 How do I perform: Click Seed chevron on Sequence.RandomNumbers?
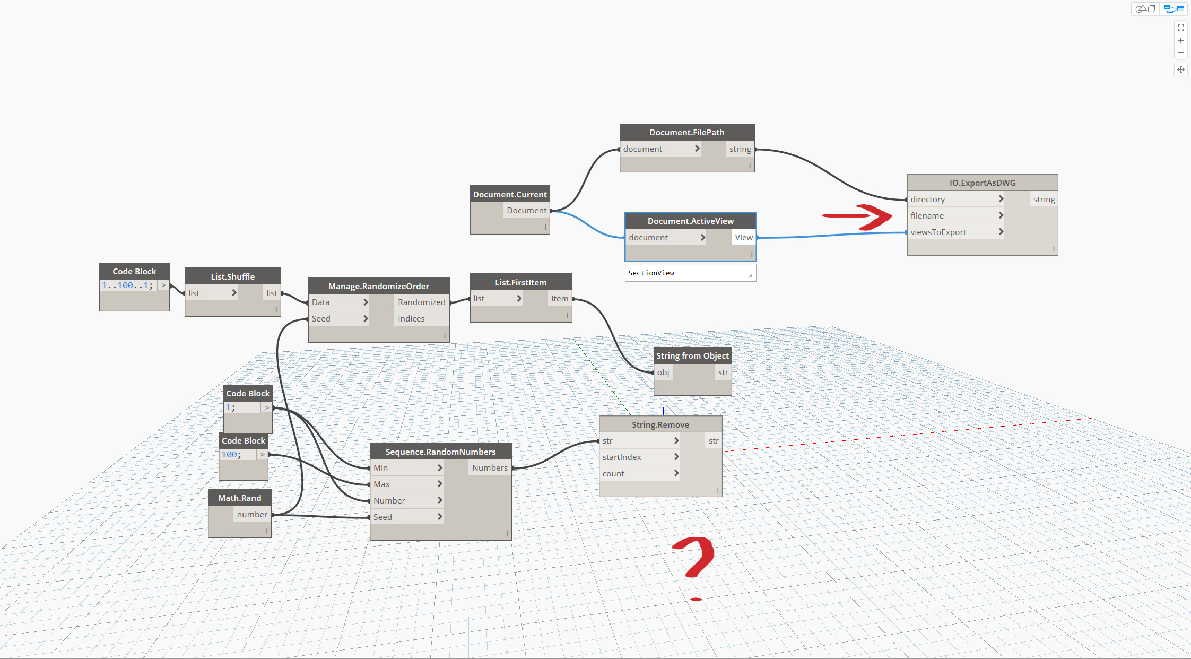(x=439, y=517)
